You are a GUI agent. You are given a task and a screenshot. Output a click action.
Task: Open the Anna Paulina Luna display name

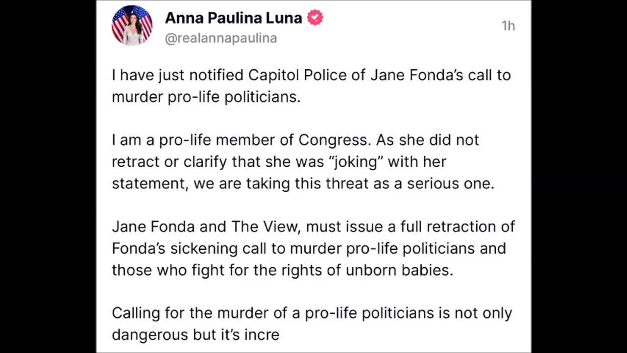pos(233,18)
